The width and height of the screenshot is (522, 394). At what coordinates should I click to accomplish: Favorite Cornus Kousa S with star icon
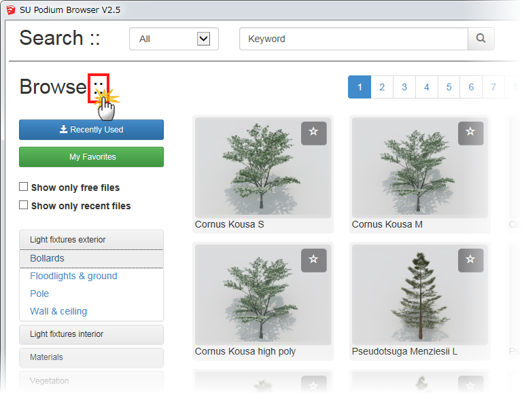[x=313, y=132]
